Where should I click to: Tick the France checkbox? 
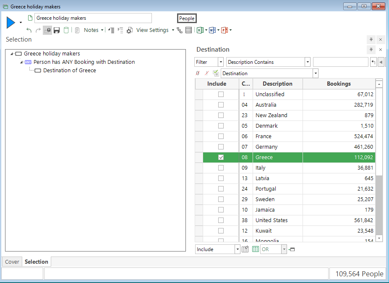coord(221,136)
